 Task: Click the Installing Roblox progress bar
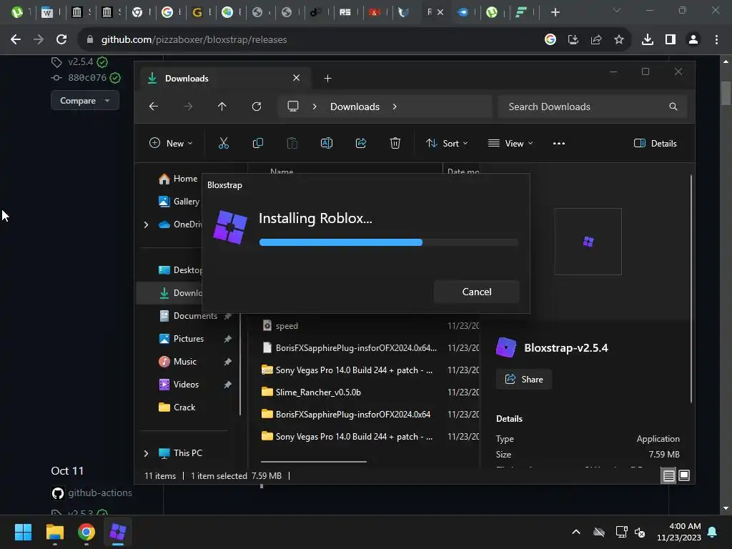click(388, 242)
